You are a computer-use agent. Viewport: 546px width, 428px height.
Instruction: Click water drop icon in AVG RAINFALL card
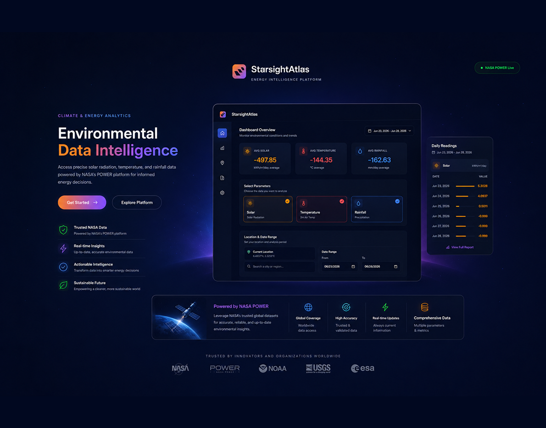point(360,151)
